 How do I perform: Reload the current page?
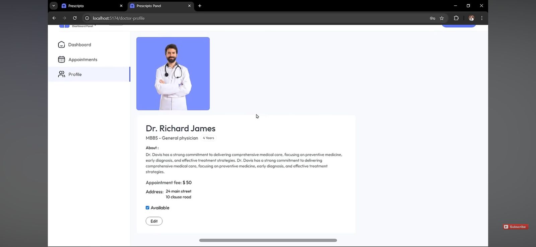[x=75, y=18]
